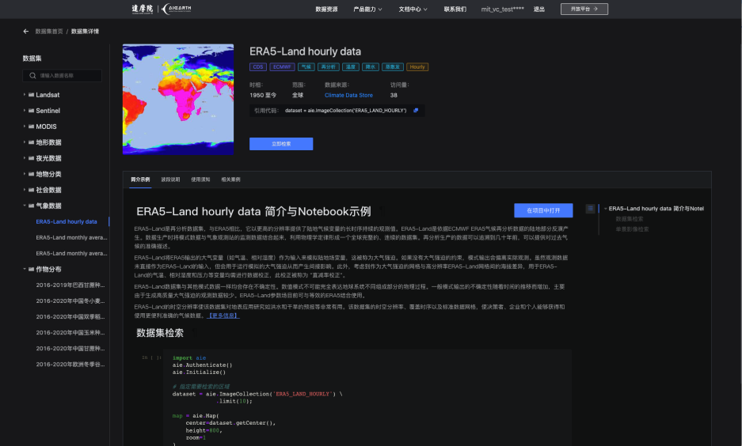Open 联系我们 in top navigation
The image size is (742, 446).
455,9
